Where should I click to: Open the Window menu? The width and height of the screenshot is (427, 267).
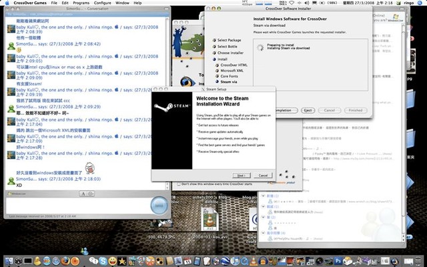[122, 3]
